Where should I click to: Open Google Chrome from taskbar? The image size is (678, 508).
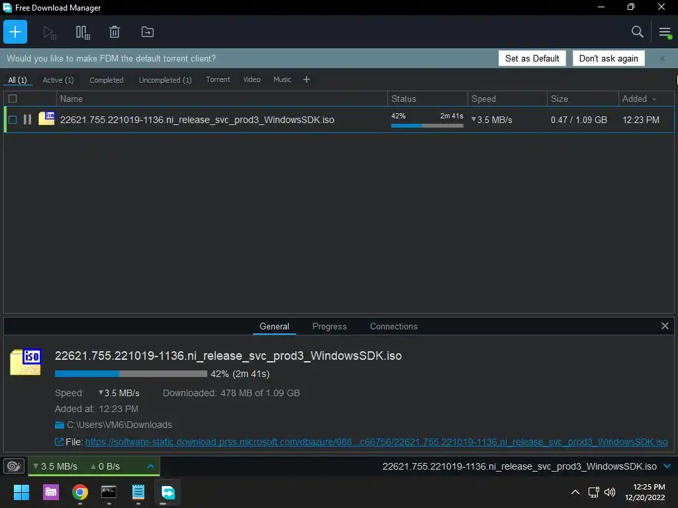coord(80,492)
